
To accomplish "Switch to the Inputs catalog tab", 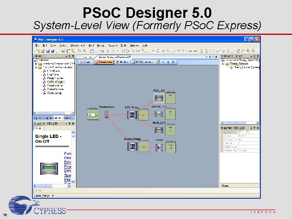I will click(x=38, y=118).
